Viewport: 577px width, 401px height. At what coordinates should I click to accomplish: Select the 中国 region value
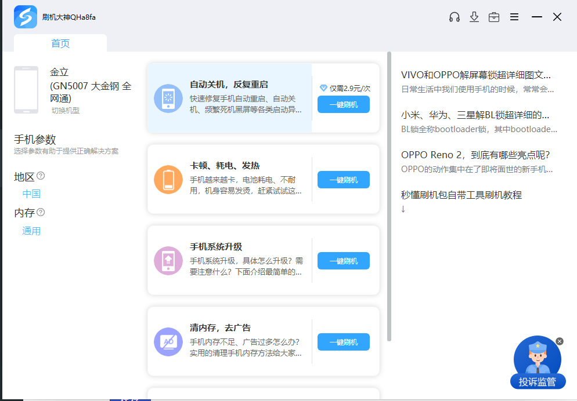point(31,194)
